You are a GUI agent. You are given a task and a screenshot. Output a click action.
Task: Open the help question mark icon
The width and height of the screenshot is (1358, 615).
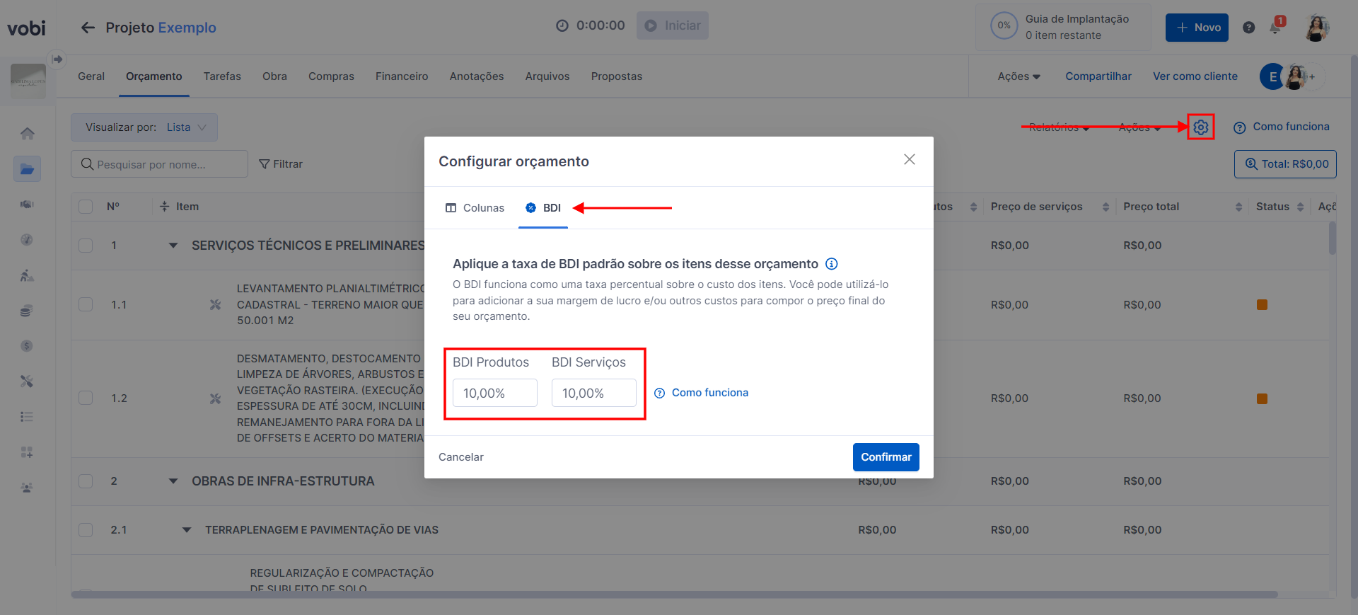1249,28
